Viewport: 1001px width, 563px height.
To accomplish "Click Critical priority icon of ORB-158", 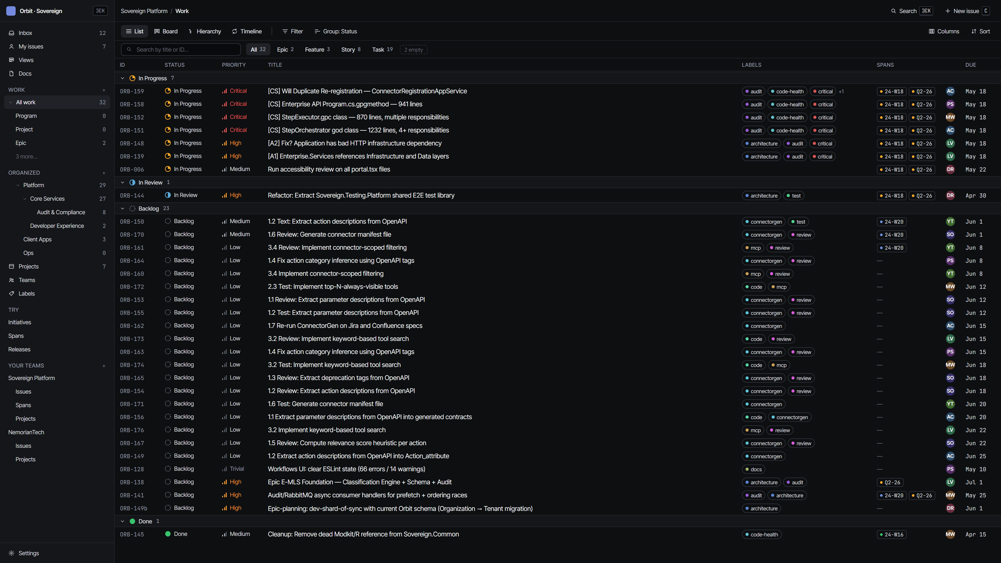I will click(x=224, y=104).
